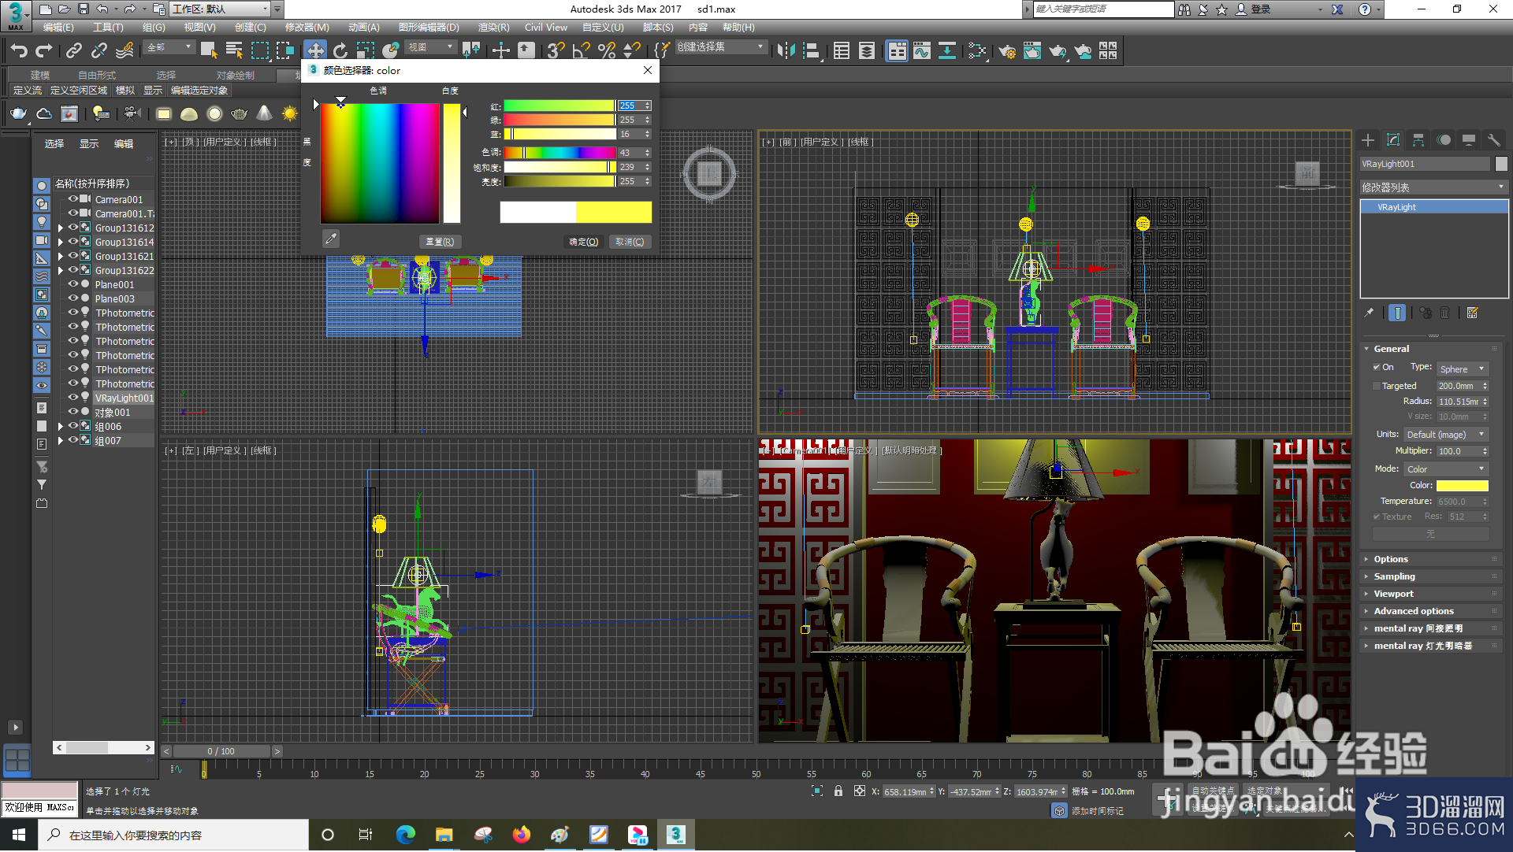Click the VRayLight001 object name field
Viewport: 1513px width, 852px height.
pos(1425,164)
